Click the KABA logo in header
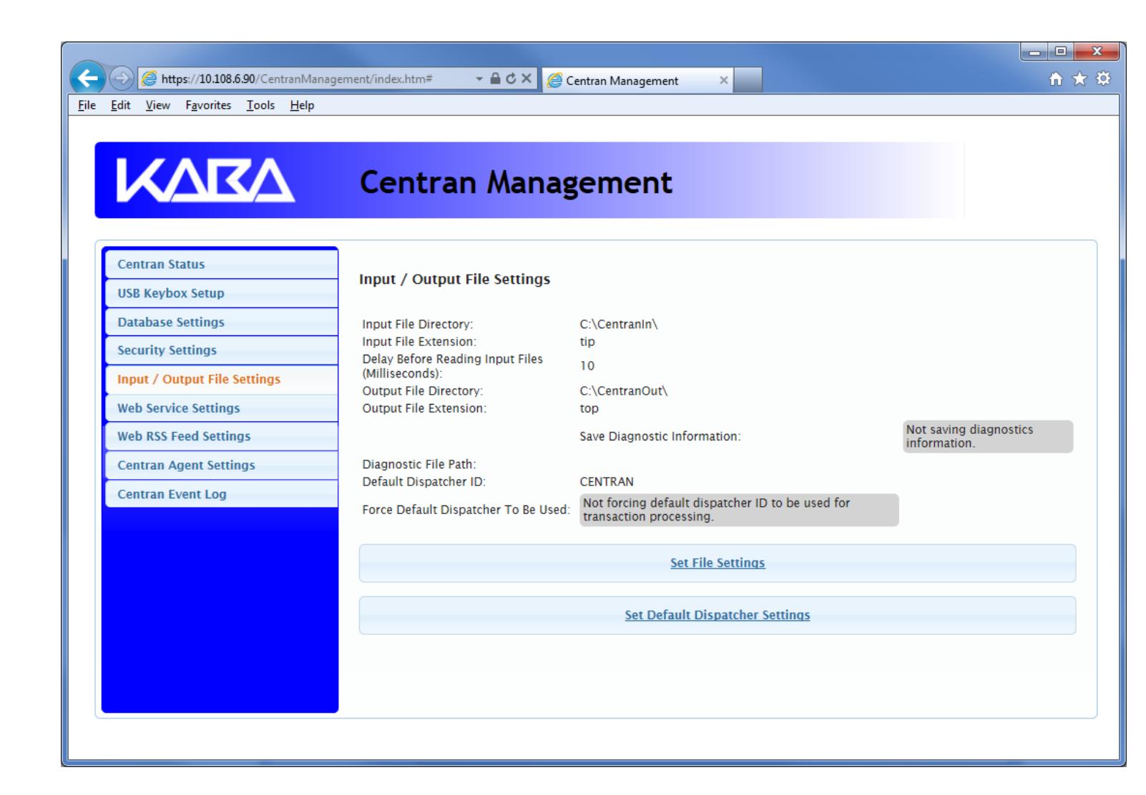The height and width of the screenshot is (795, 1146). (x=206, y=180)
